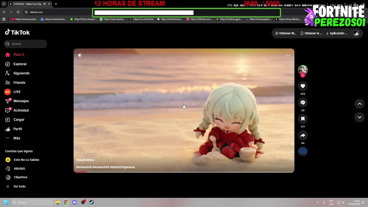This screenshot has width=368, height=207.
Task: Expand the system tray hidden icons chevron
Action: [318, 202]
